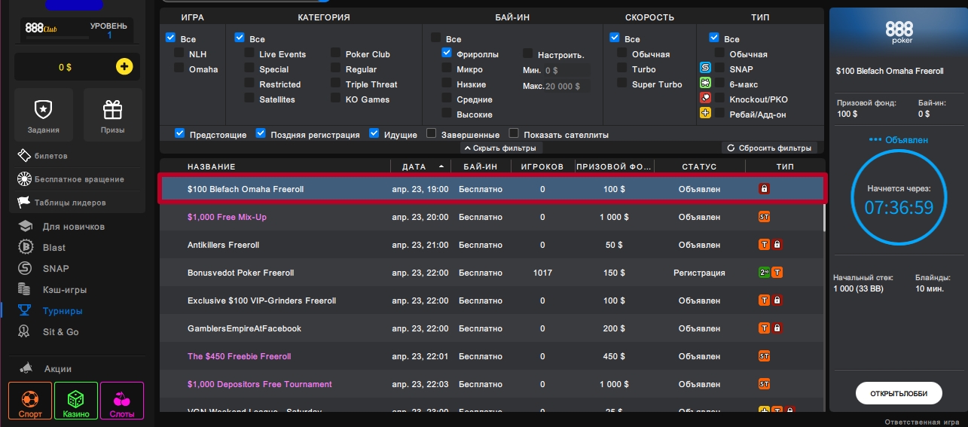Select GamblersEmpireAtFacebook tournament
Image resolution: width=968 pixels, height=427 pixels.
click(x=491, y=328)
